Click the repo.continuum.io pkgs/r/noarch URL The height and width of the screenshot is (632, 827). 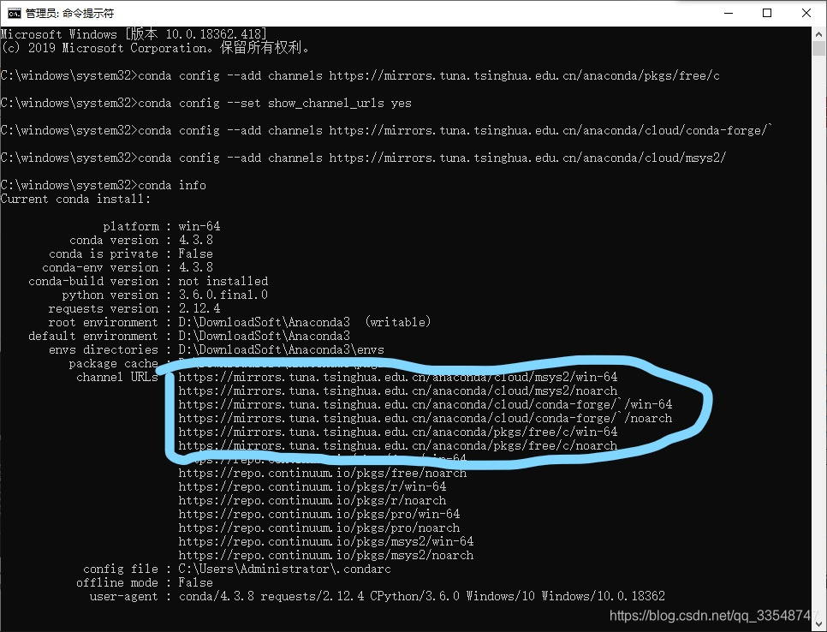[312, 501]
